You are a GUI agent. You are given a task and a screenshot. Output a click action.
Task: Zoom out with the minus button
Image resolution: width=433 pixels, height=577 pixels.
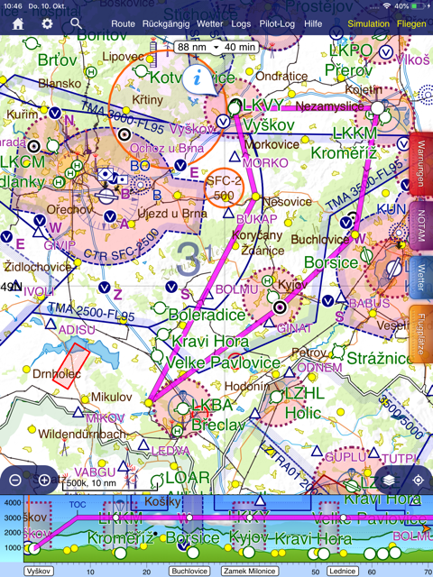[15, 480]
